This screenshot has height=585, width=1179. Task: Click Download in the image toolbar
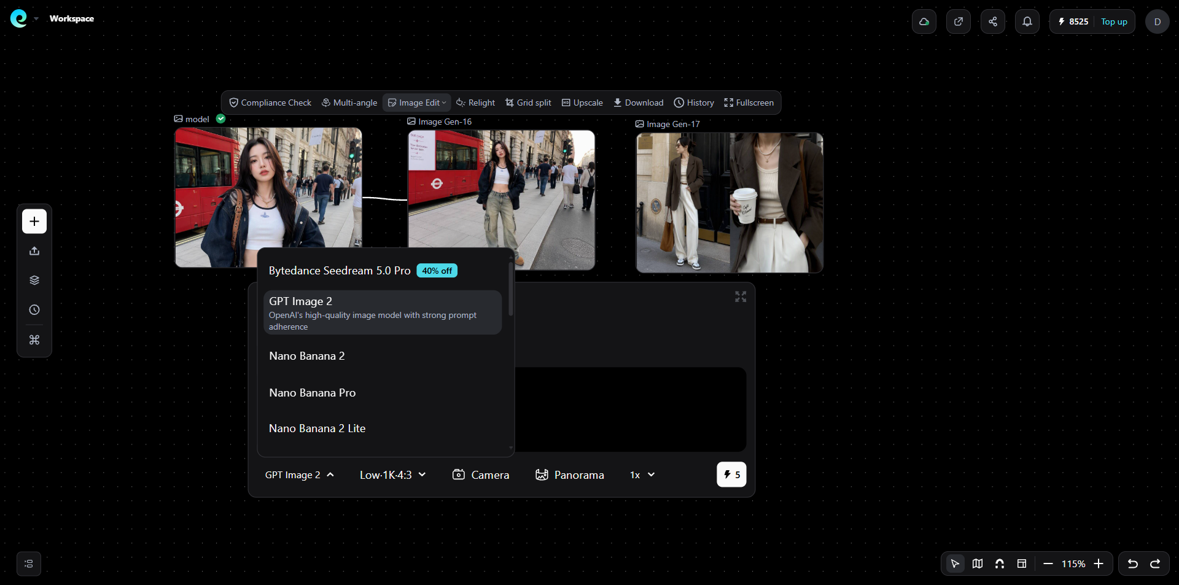click(x=638, y=103)
